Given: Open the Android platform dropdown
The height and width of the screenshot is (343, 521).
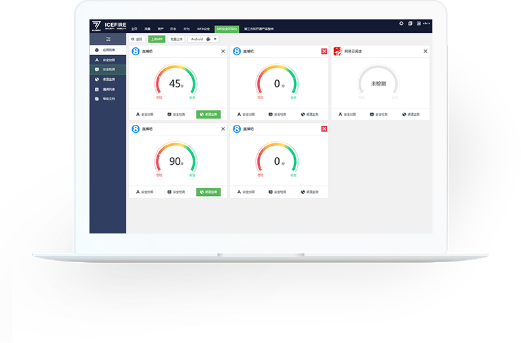Looking at the screenshot, I should 203,39.
